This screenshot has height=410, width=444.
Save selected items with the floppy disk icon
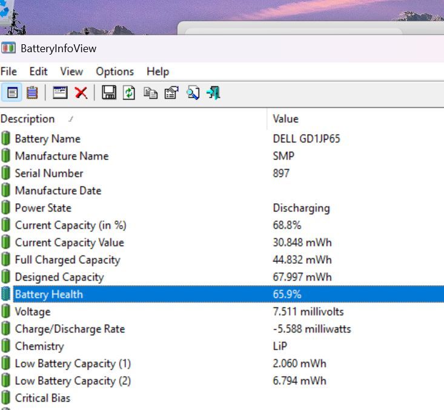pos(109,93)
